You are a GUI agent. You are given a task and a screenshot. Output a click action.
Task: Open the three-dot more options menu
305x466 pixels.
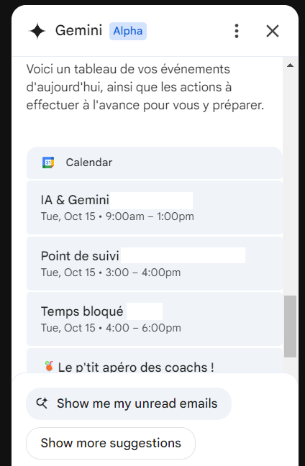coord(237,31)
